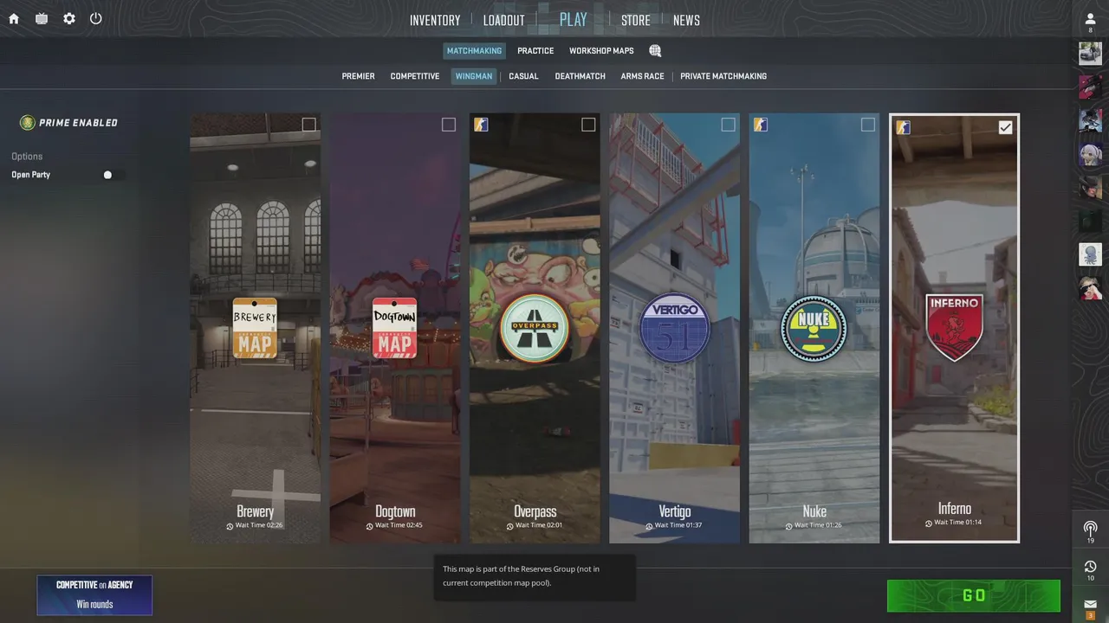This screenshot has width=1109, height=623.
Task: Open the workshop map browser globe icon
Action: (x=655, y=51)
